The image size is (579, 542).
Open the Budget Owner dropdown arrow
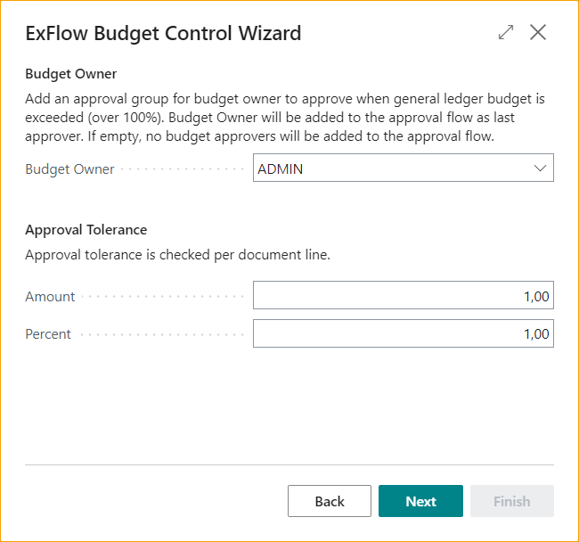(x=540, y=168)
